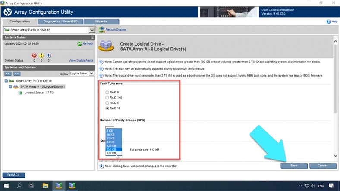
Task: Click scrollbar up arrow in main panel
Action: point(335,41)
